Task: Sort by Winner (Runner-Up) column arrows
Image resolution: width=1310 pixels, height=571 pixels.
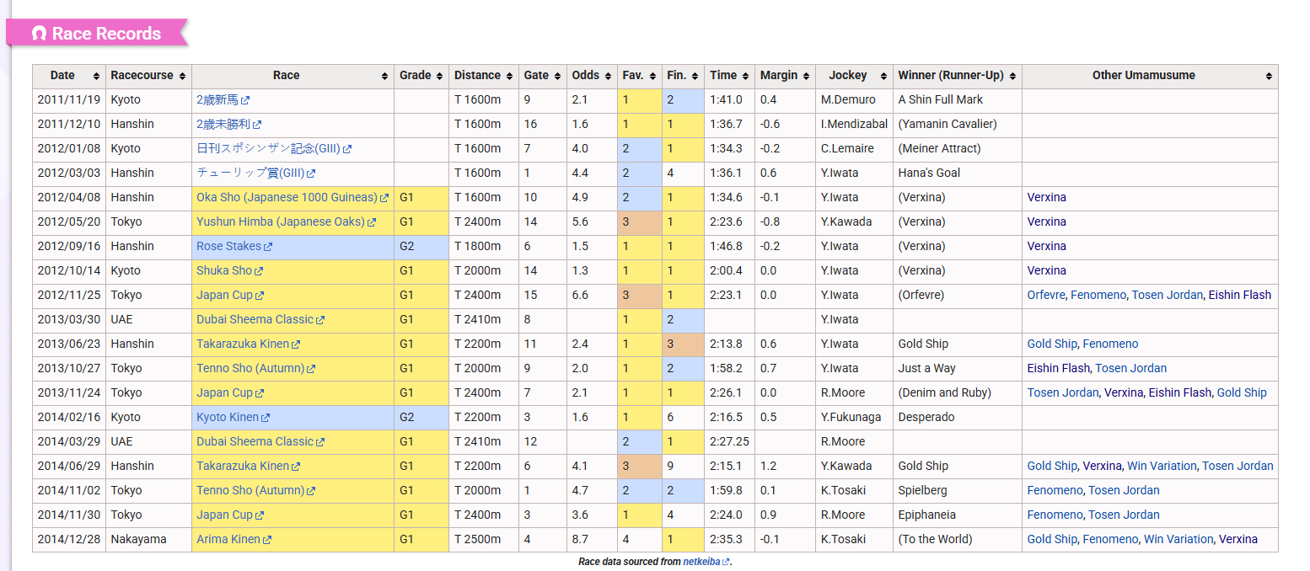Action: pos(1012,76)
